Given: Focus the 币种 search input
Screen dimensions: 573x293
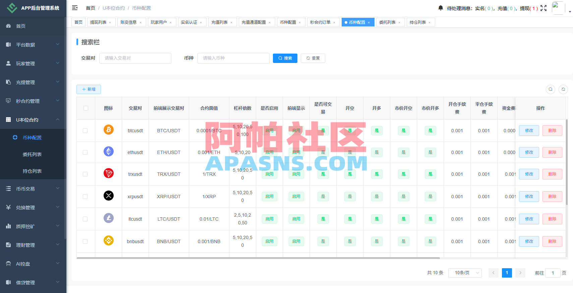Looking at the screenshot, I should [233, 58].
